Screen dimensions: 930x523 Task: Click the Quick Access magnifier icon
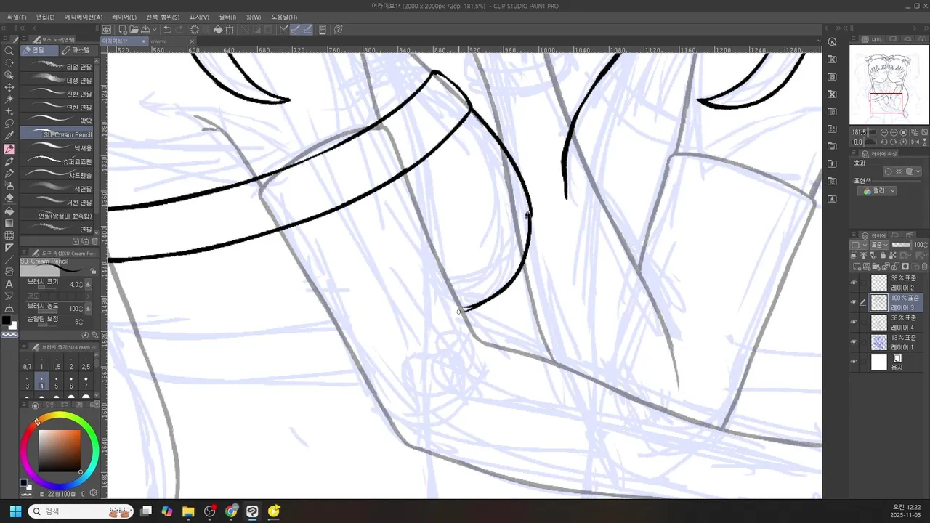coord(833,41)
